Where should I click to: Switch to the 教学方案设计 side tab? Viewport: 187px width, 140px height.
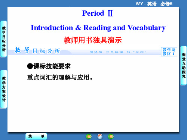(x=4, y=89)
